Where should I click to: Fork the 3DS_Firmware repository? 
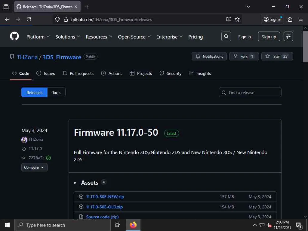tap(244, 56)
